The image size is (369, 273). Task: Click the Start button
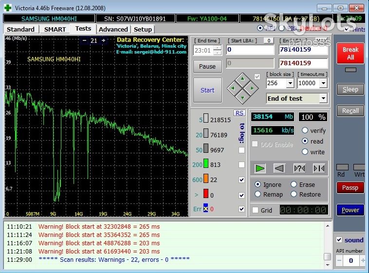tap(207, 90)
